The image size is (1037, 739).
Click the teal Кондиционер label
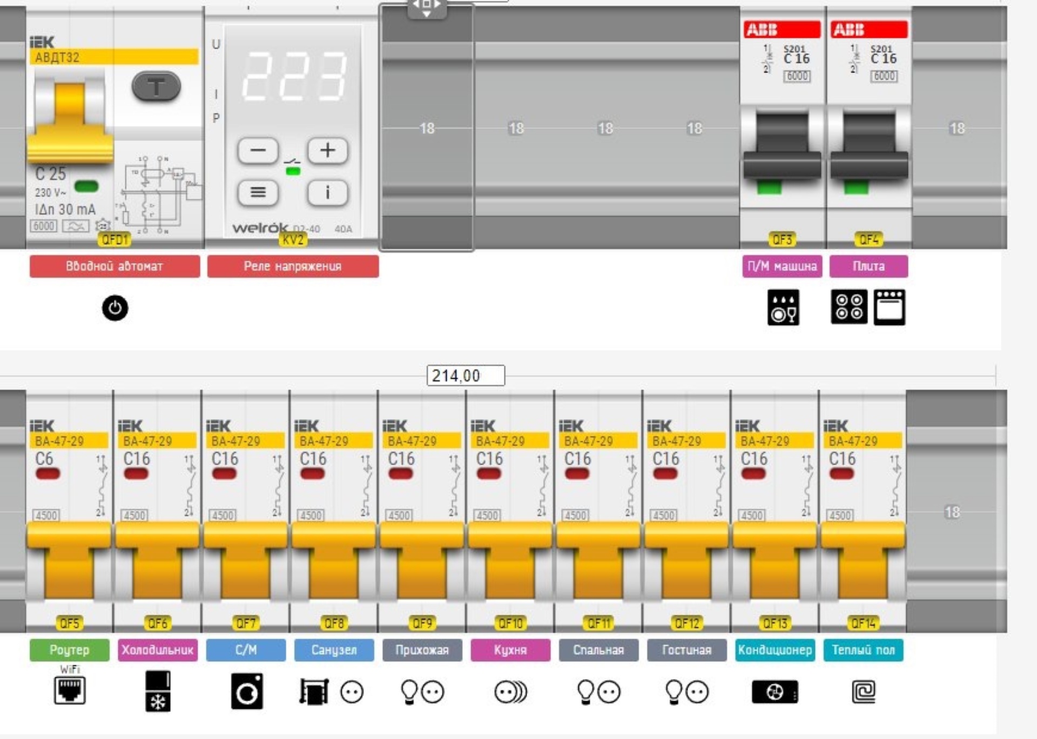[x=775, y=650]
